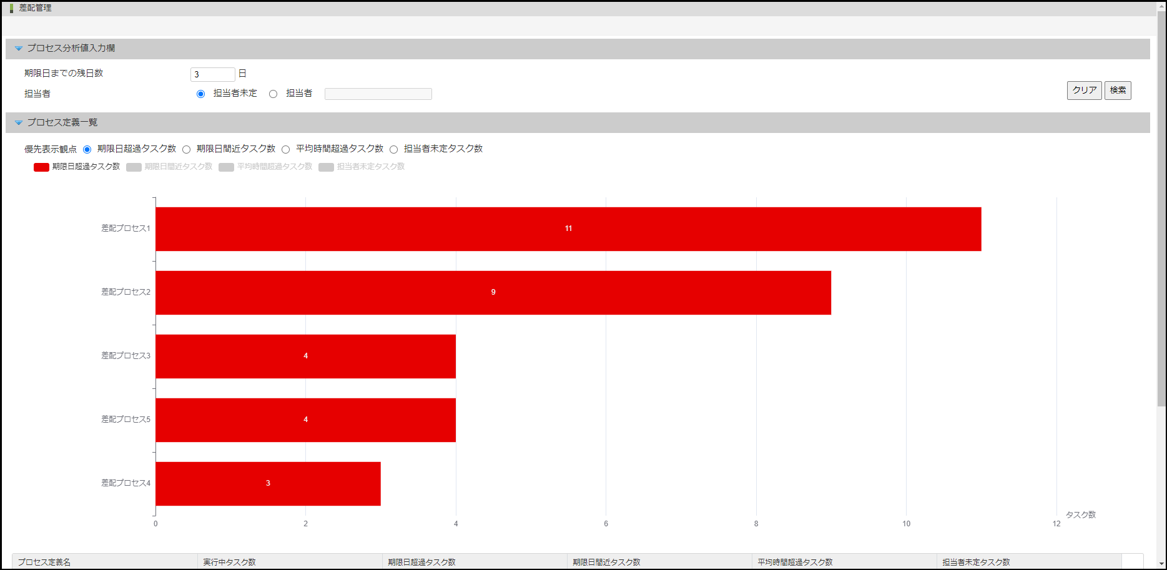Choose 担当者未定タスク数 as priority view
This screenshot has width=1167, height=570.
click(393, 149)
